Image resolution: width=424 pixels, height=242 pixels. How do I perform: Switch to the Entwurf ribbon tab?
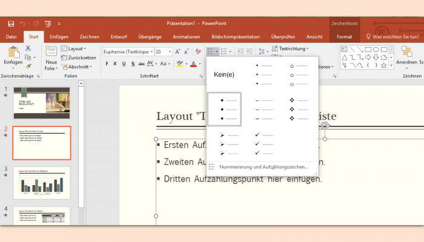(x=119, y=37)
